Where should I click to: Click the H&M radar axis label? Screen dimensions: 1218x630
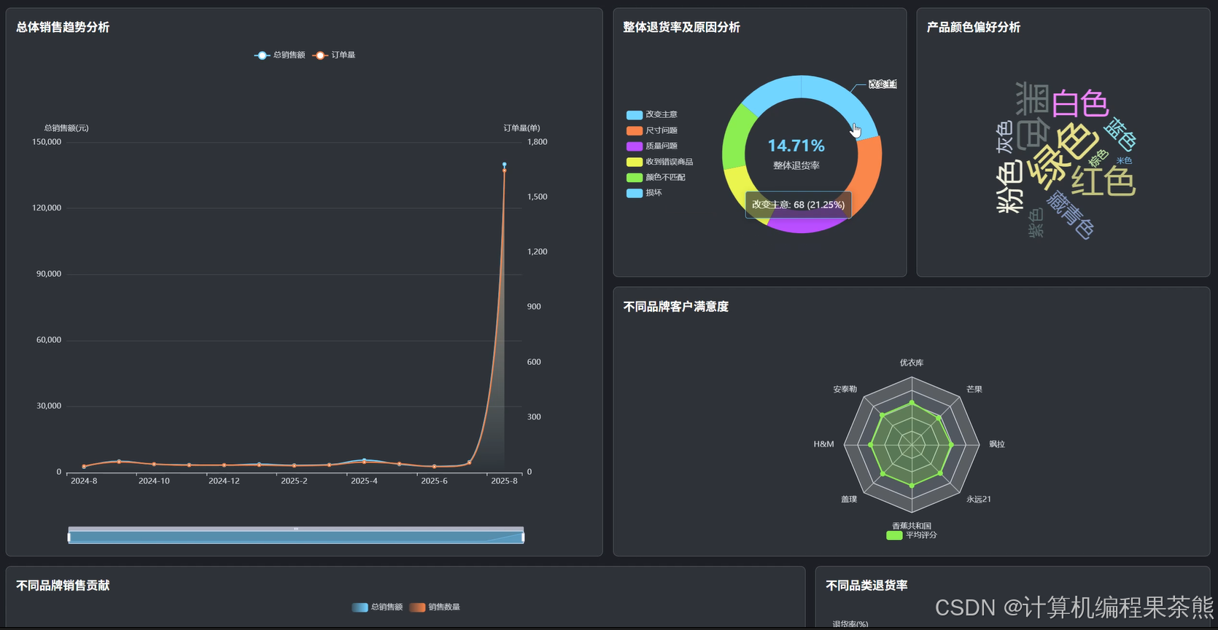(823, 444)
